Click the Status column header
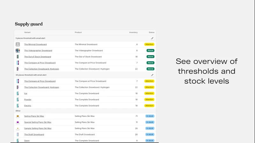 click(152, 32)
